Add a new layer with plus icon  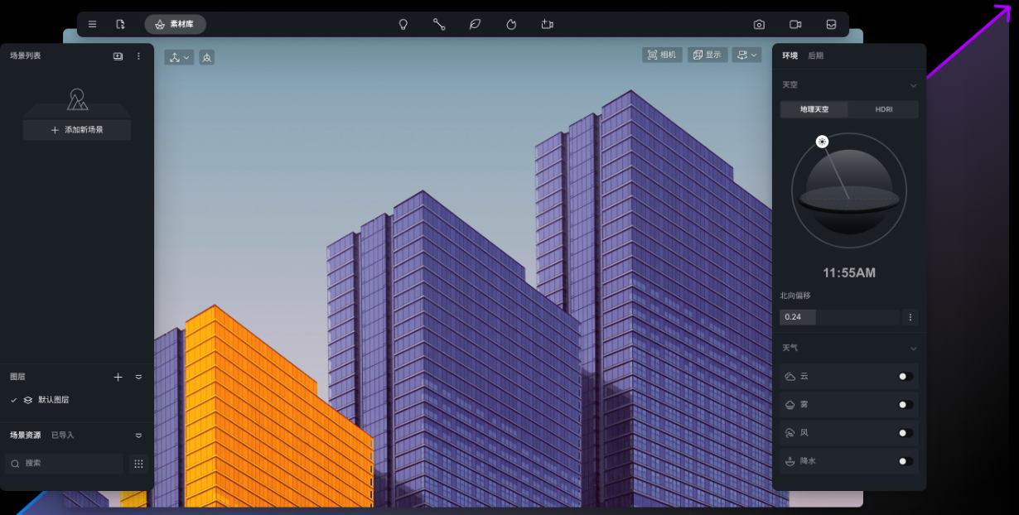tap(118, 377)
